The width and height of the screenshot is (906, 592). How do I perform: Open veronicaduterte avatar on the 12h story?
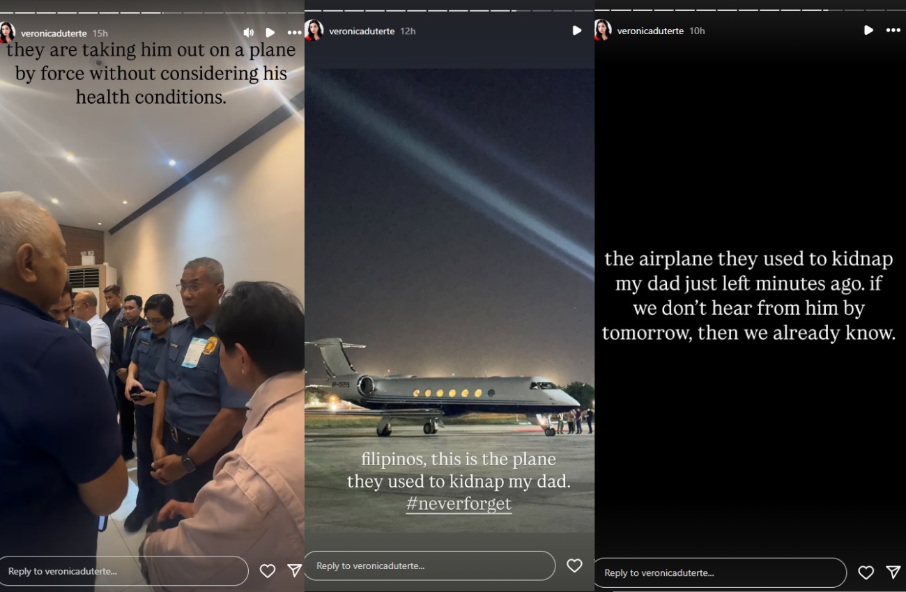314,31
